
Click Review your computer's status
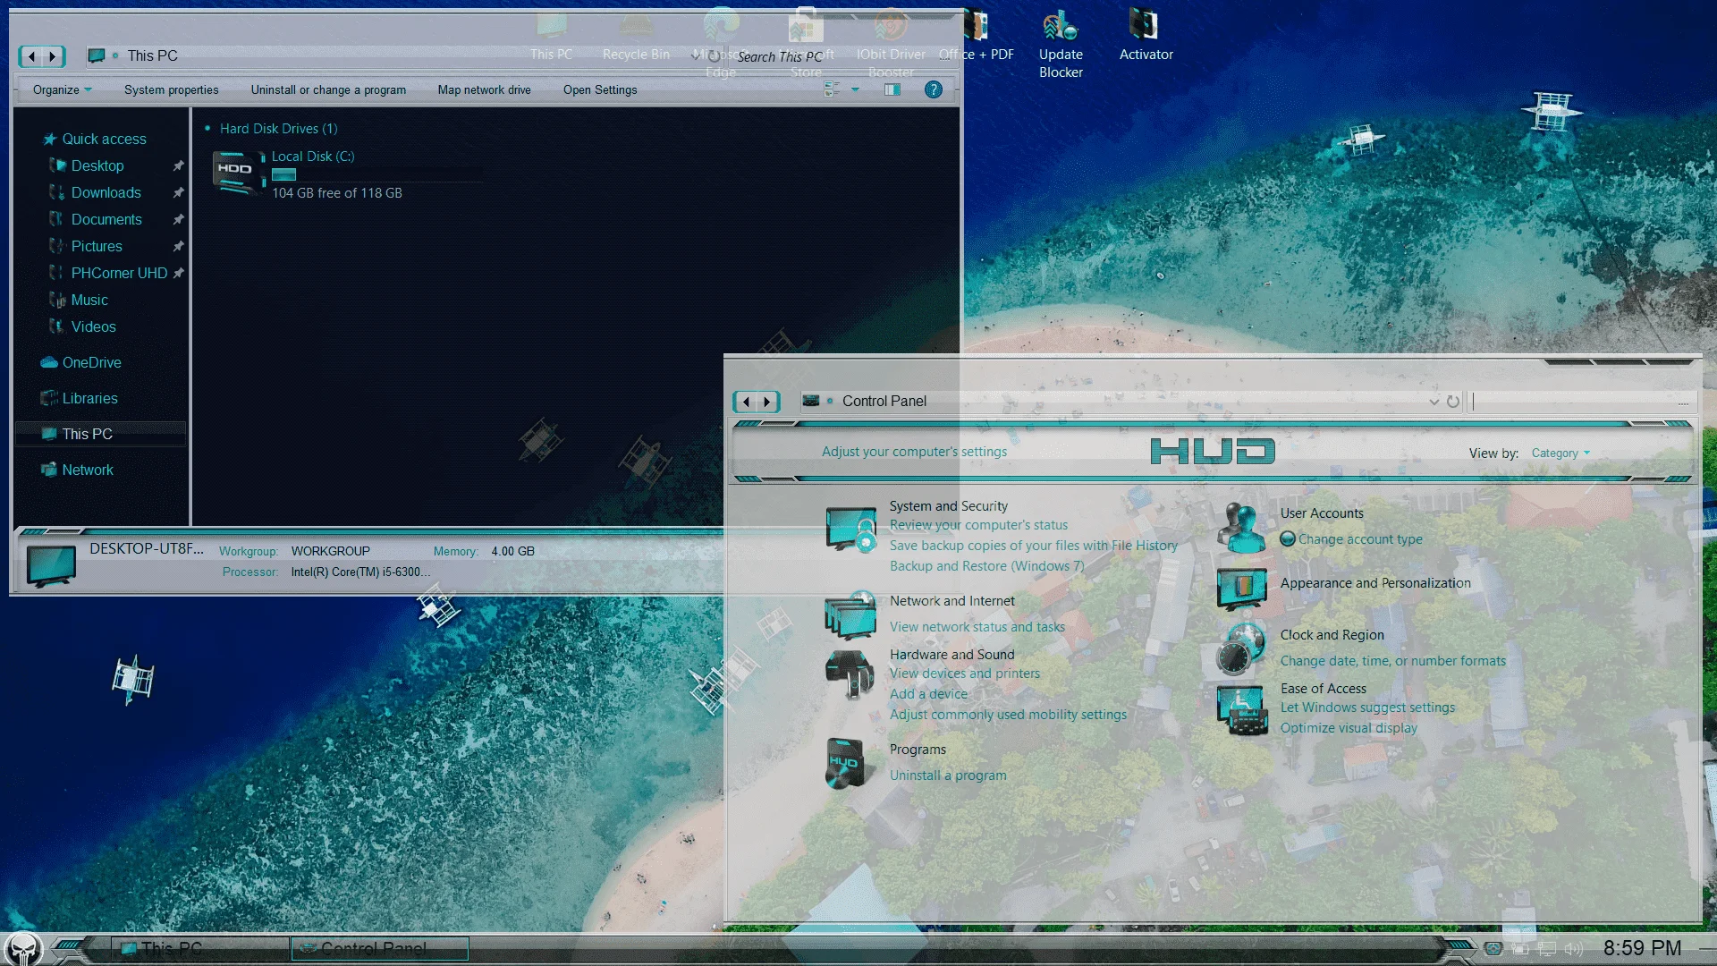978,525
